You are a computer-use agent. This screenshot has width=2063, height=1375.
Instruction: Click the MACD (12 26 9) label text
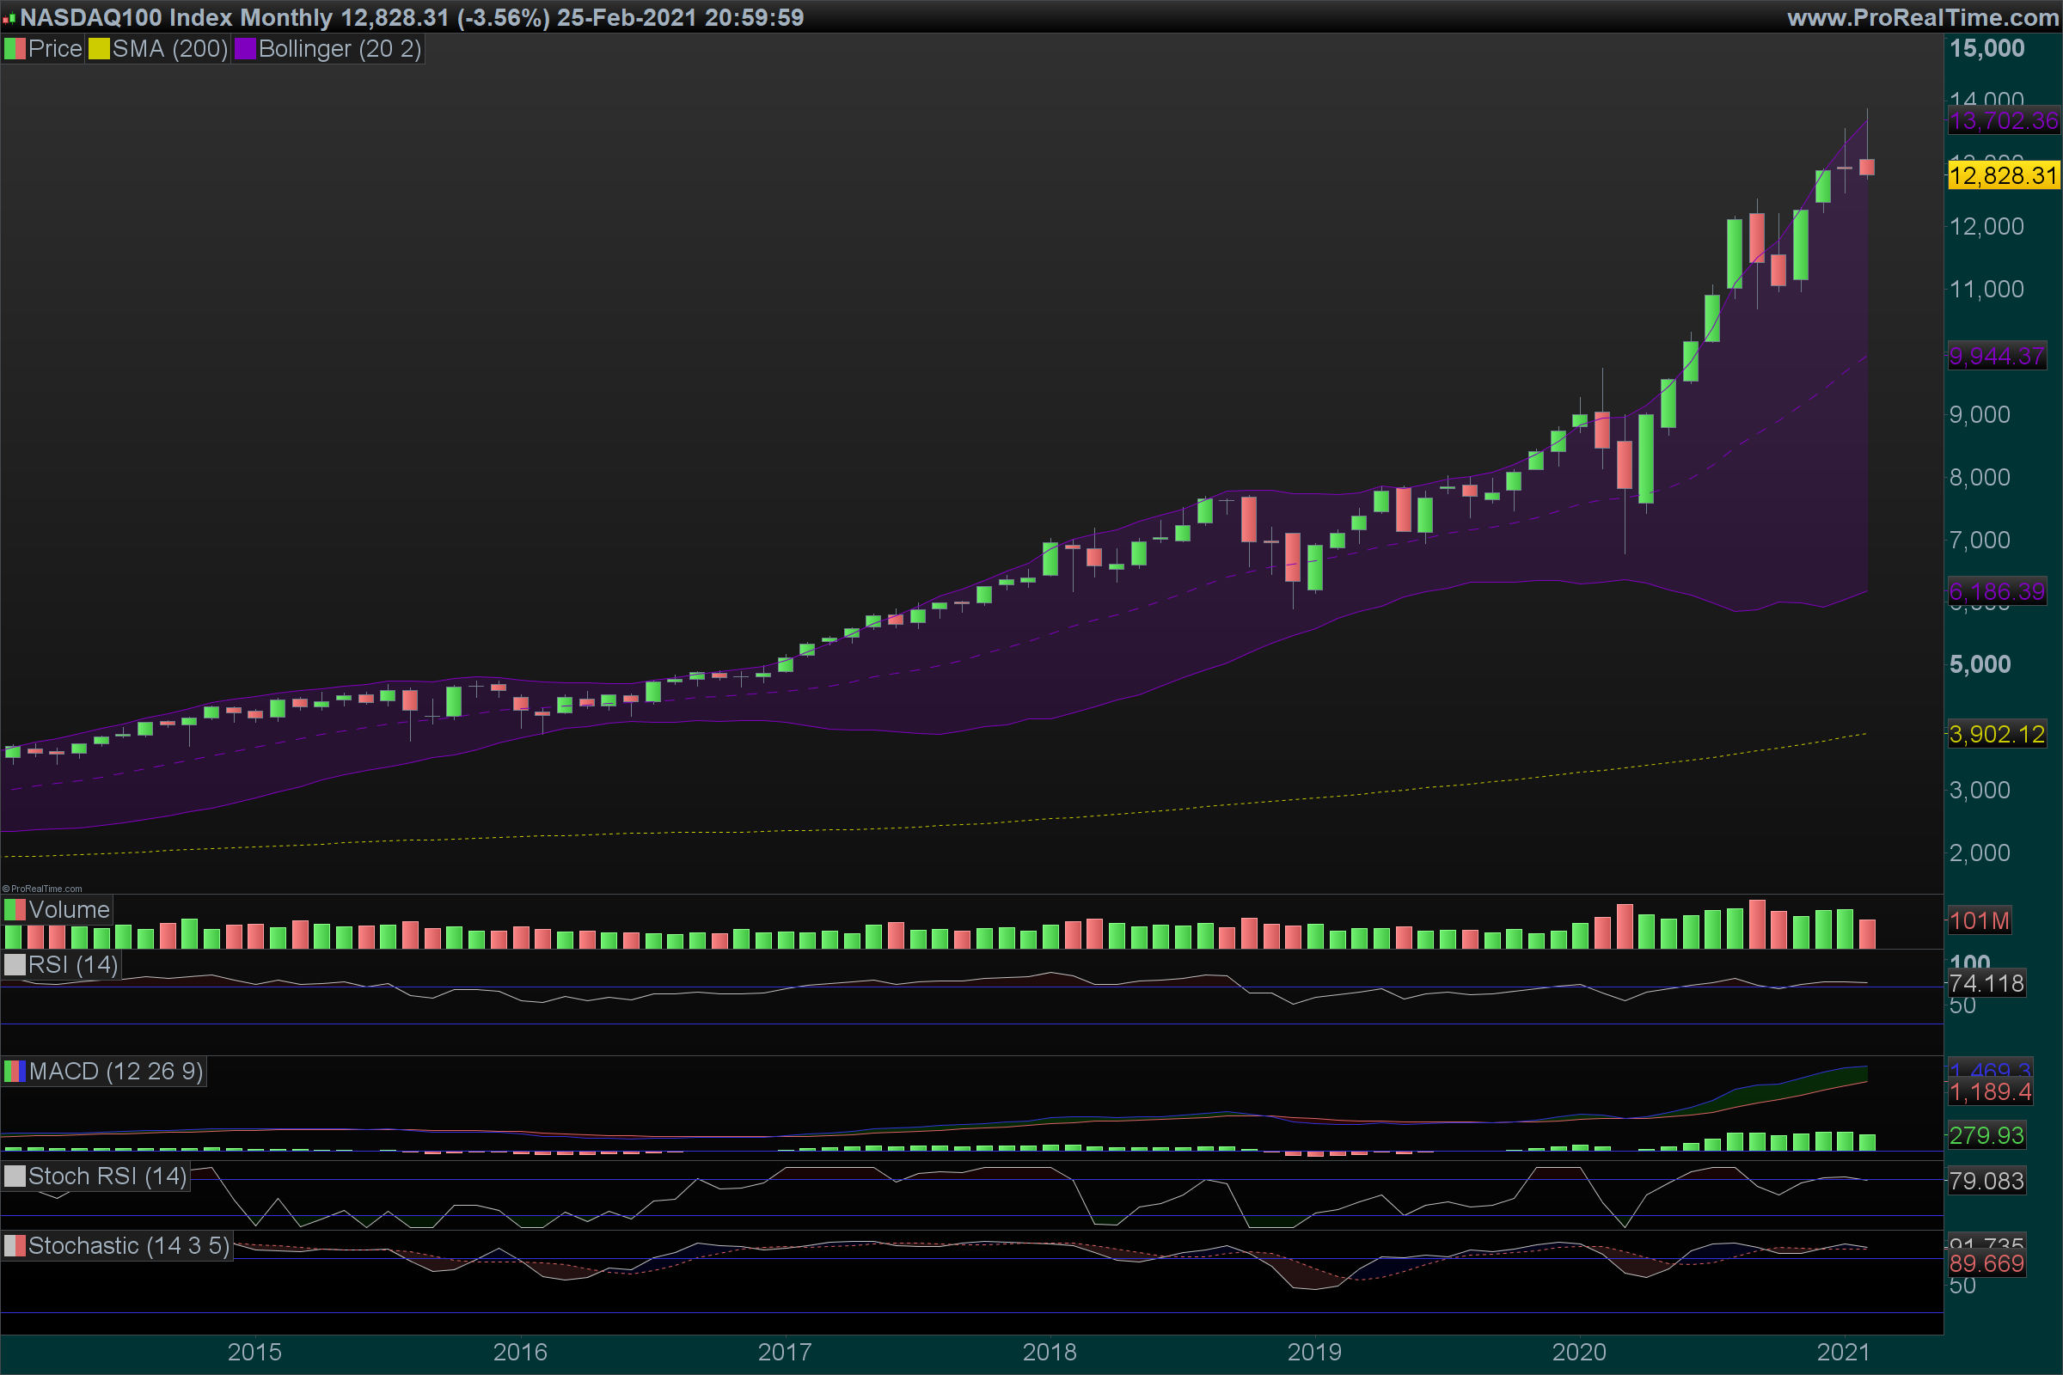point(116,1072)
